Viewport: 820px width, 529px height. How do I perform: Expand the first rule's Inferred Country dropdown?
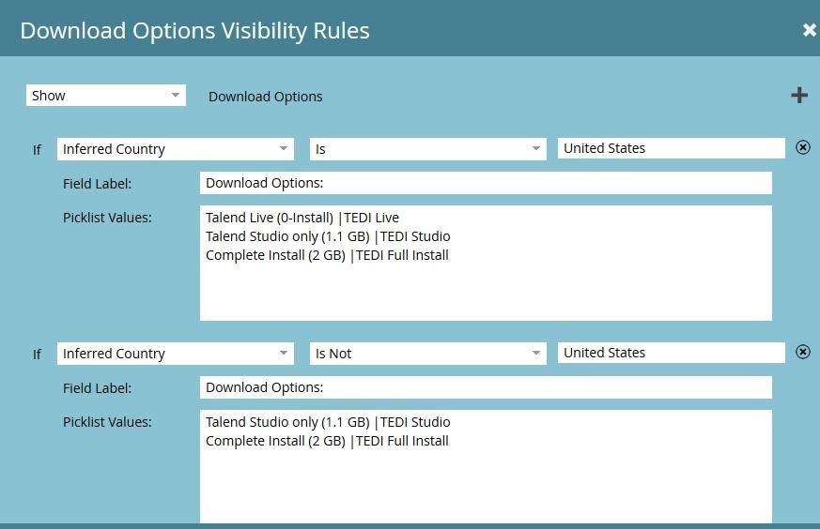click(176, 149)
